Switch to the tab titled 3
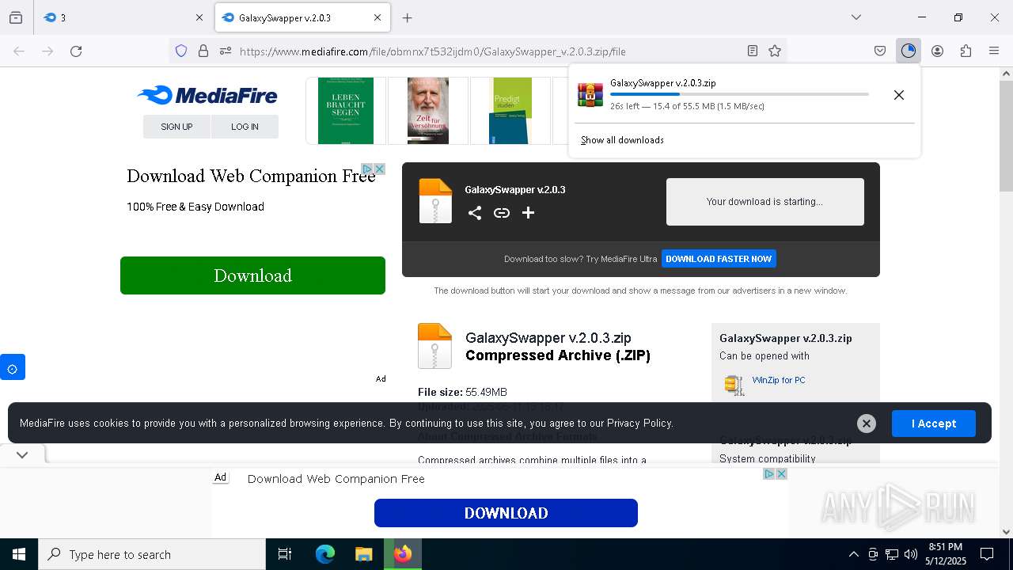The image size is (1013, 570). [123, 17]
